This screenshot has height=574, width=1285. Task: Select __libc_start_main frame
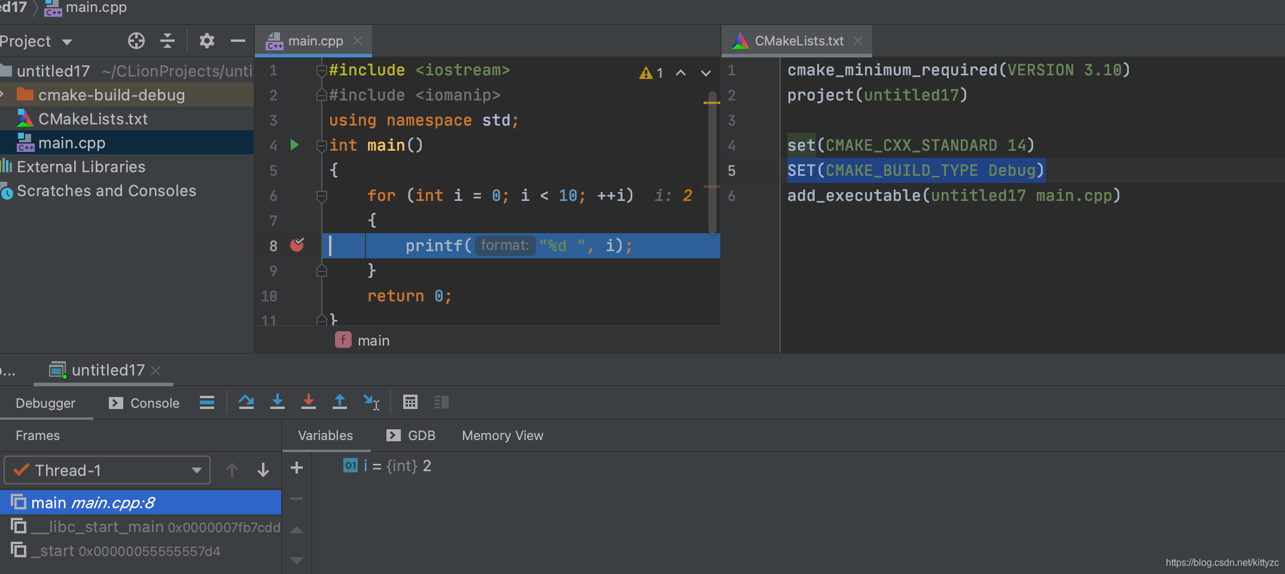141,527
